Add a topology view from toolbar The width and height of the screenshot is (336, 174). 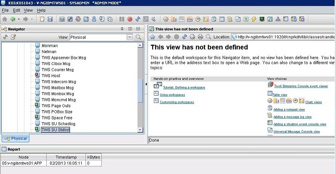pos(278,19)
